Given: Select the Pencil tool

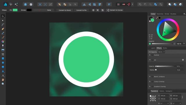Looking at the screenshot, I should click(x=3, y=33).
